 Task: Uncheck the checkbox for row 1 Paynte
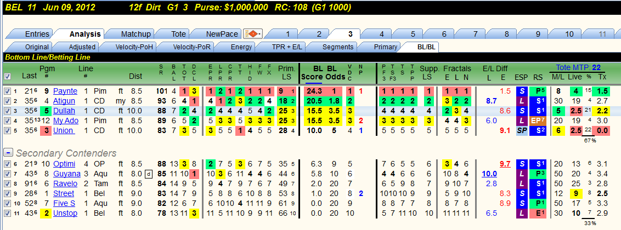(x=7, y=91)
